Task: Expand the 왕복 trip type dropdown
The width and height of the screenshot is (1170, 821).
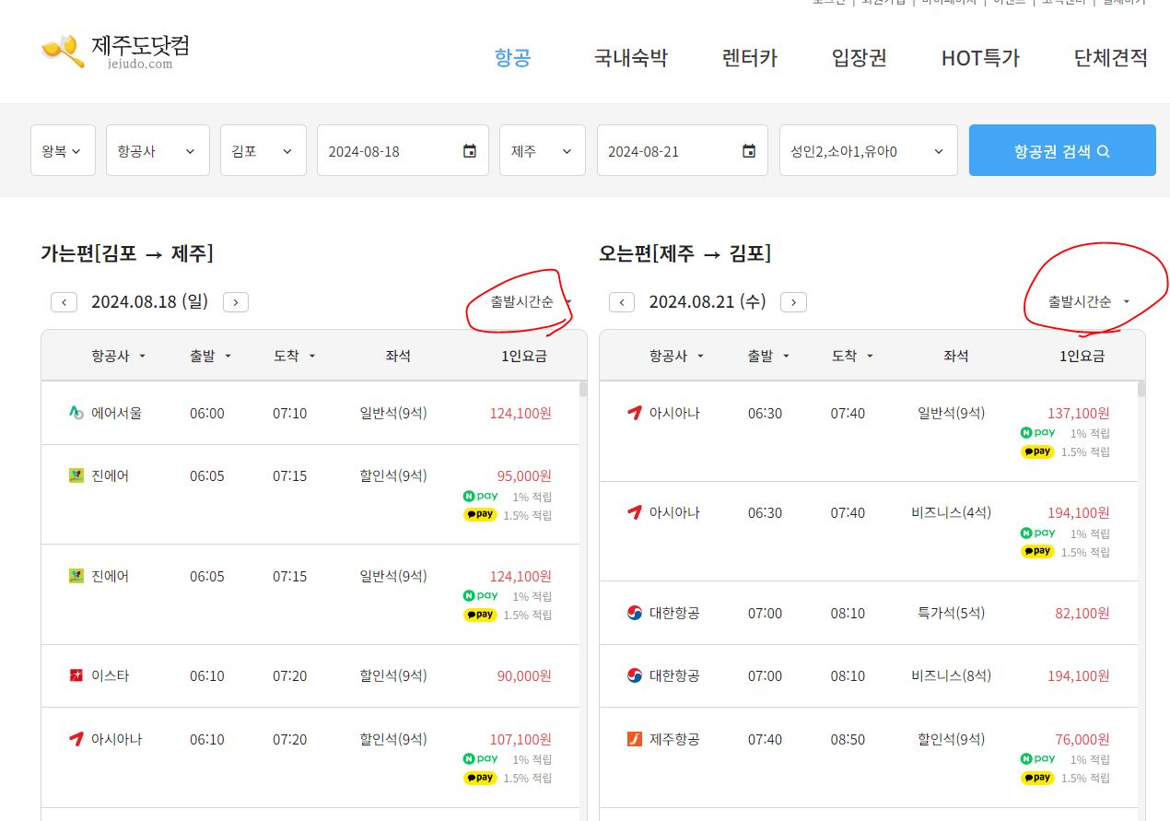Action: (62, 151)
